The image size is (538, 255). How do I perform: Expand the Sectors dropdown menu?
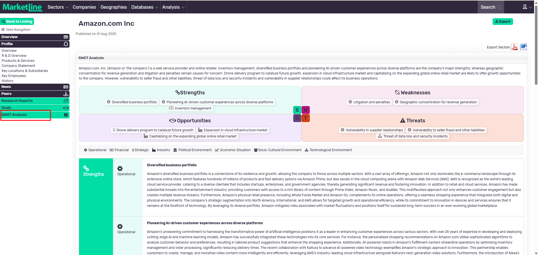click(x=58, y=7)
